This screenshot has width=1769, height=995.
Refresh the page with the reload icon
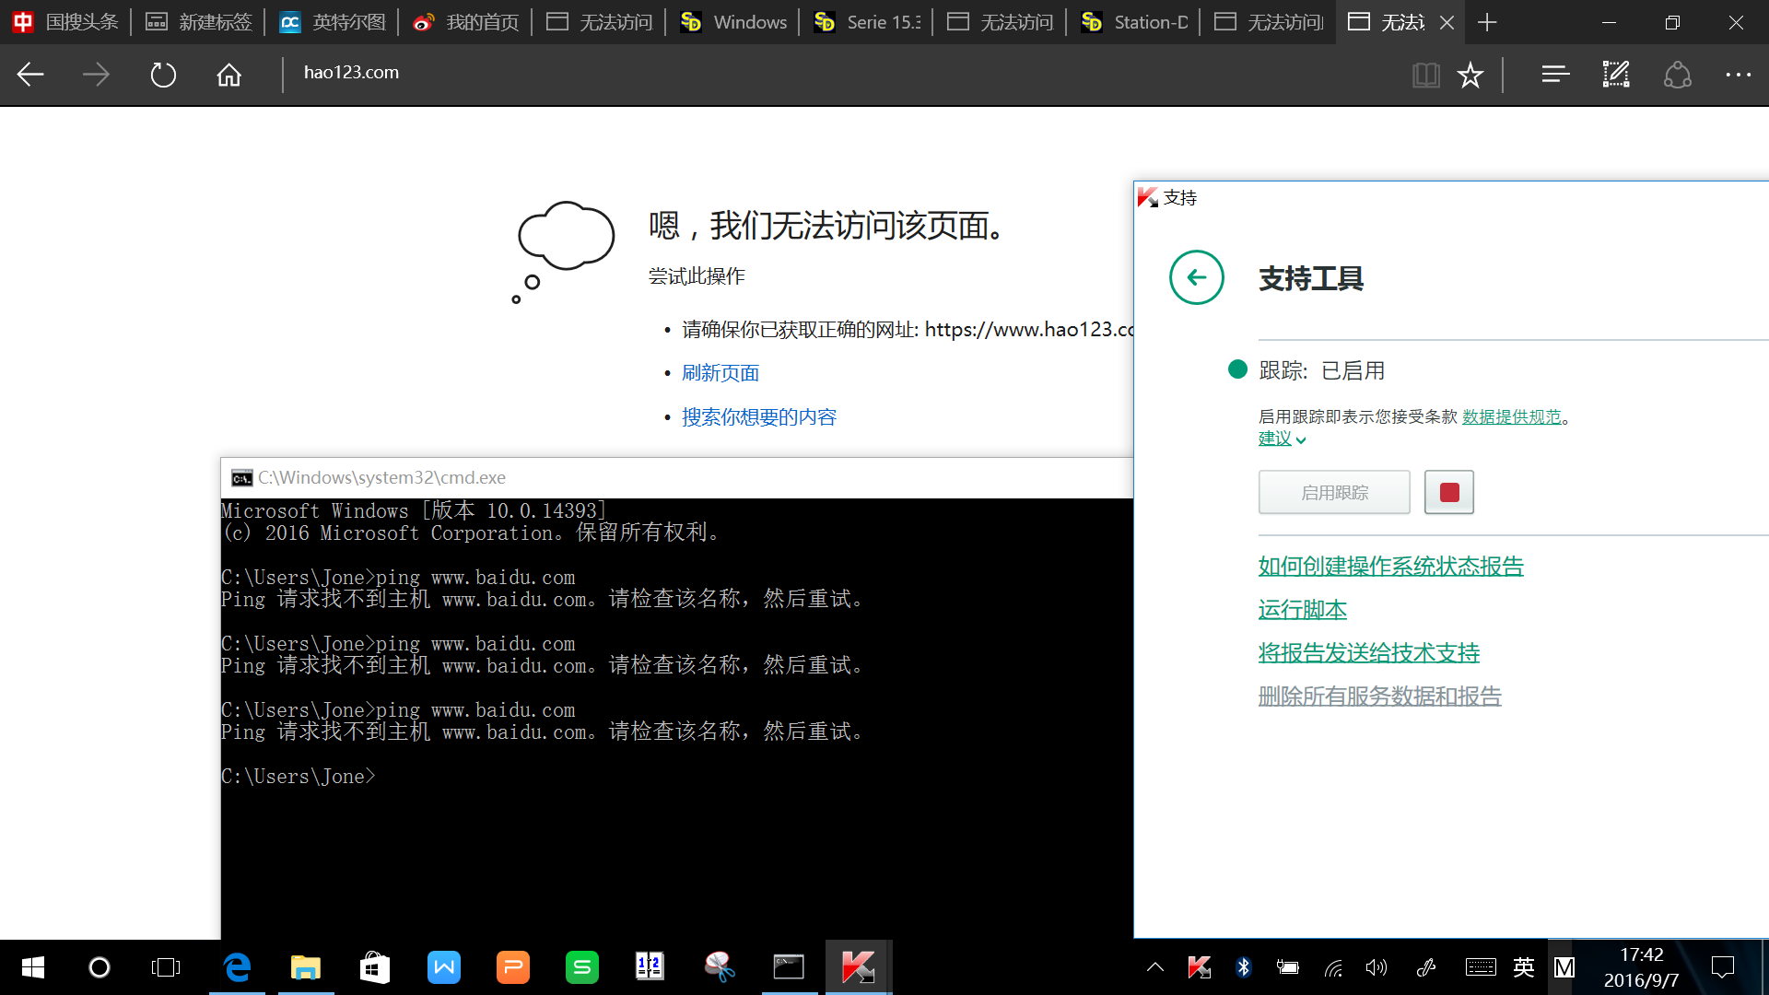coord(163,75)
